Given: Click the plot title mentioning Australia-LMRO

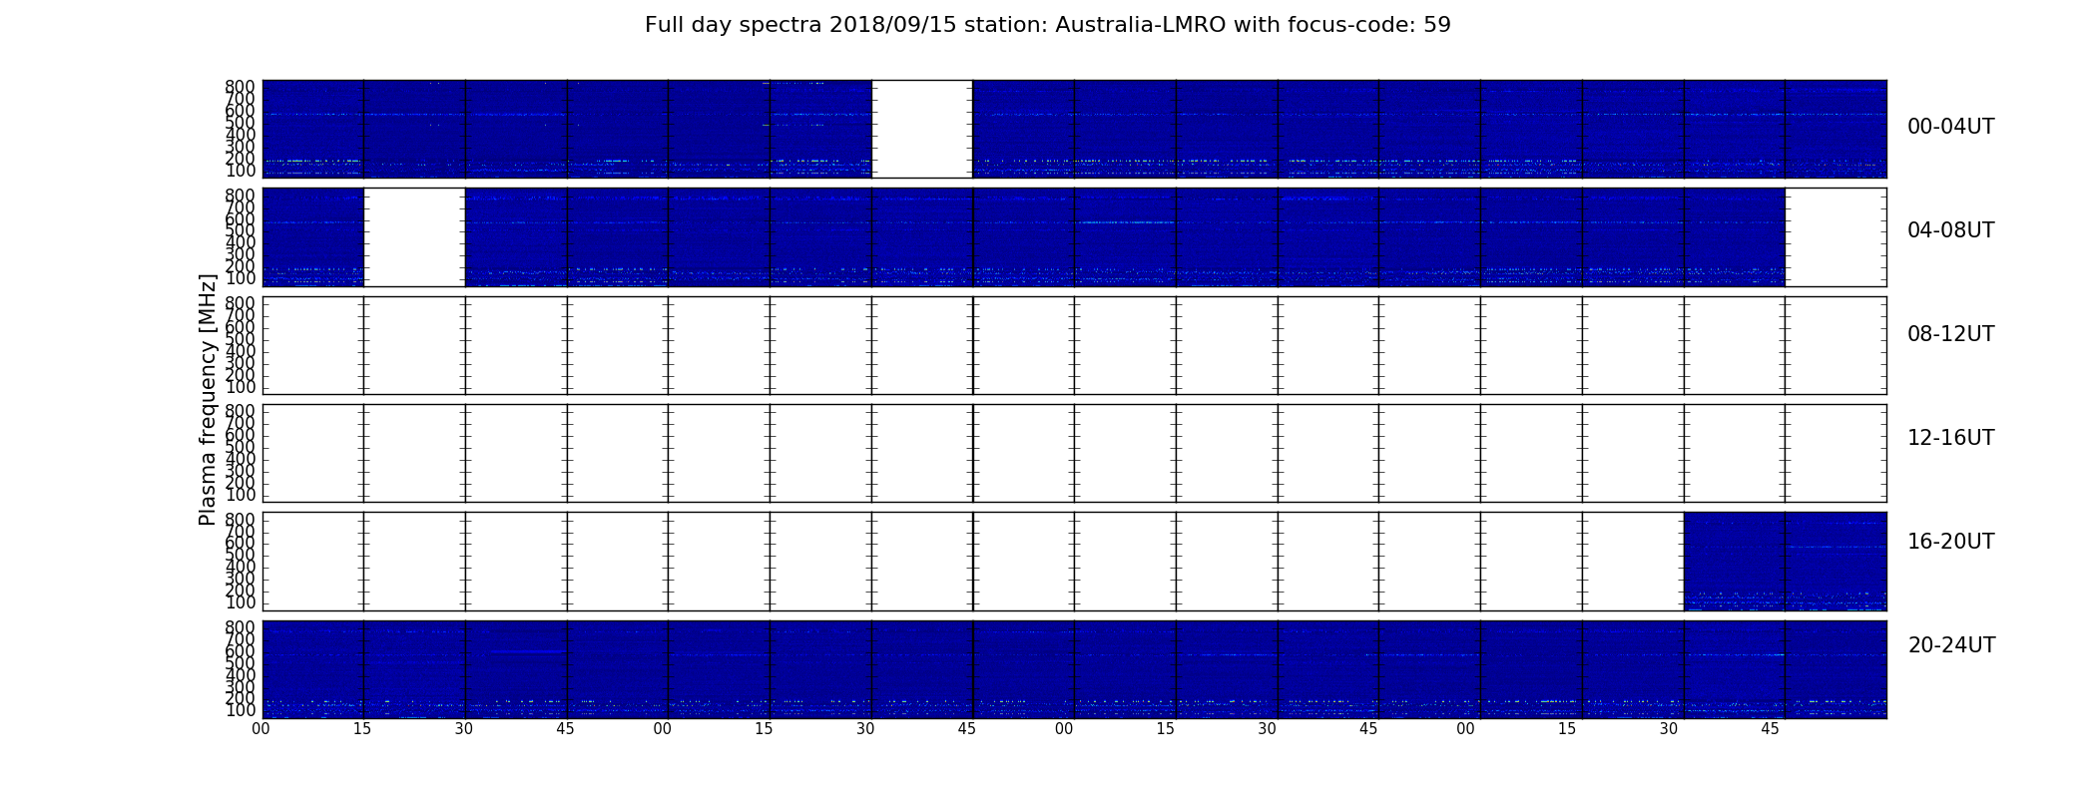Looking at the screenshot, I should (x=1047, y=25).
